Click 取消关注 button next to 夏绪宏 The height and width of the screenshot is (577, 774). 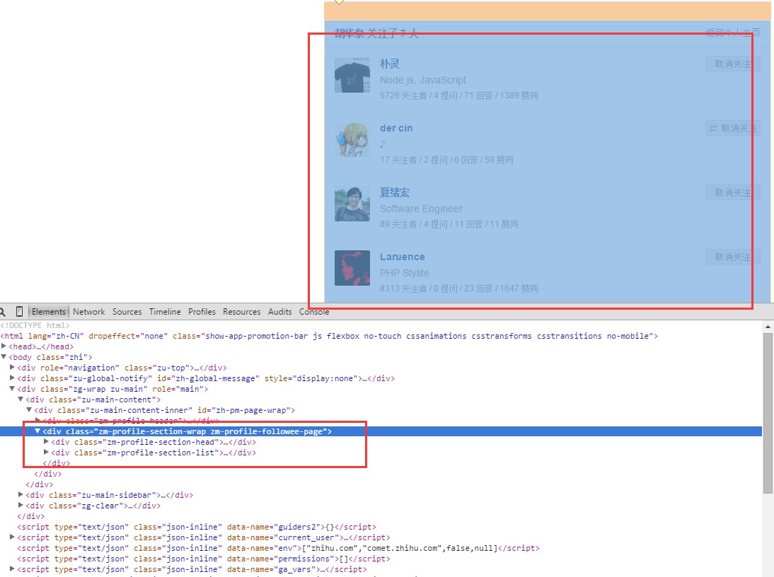732,192
